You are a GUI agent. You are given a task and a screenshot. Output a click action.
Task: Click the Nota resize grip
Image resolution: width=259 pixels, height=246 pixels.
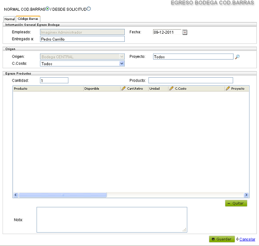(184, 230)
